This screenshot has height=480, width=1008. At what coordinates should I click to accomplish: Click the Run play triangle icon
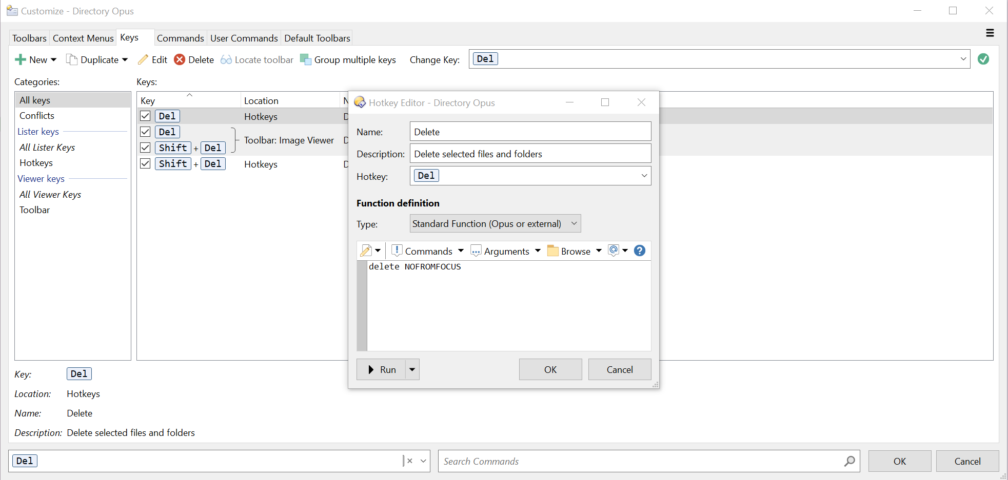(x=371, y=369)
